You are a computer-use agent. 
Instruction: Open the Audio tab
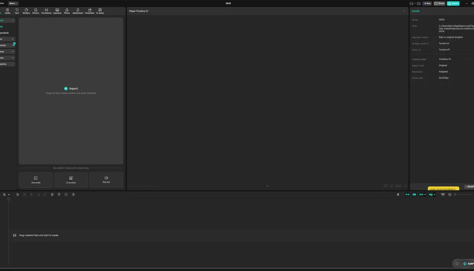point(8,11)
